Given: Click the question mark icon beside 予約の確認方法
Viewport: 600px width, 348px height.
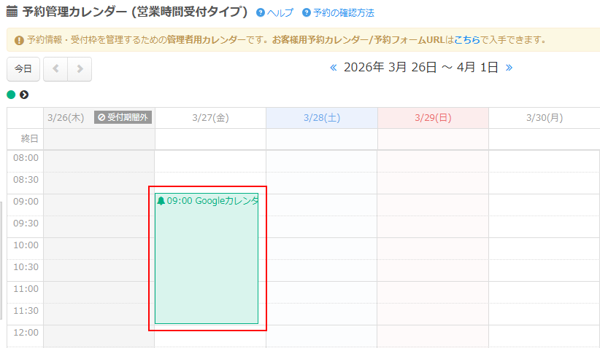Looking at the screenshot, I should pos(307,13).
